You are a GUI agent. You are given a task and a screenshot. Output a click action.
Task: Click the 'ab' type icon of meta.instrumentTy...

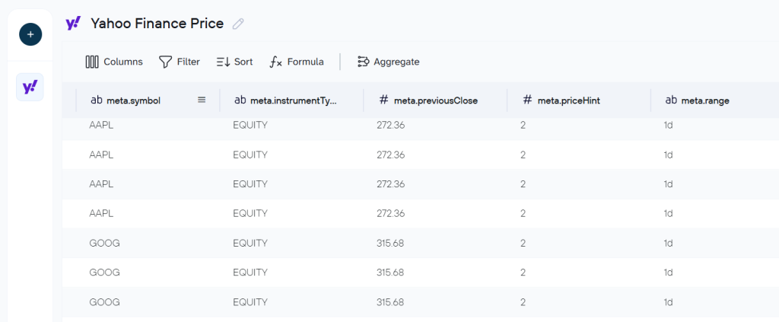tap(240, 100)
